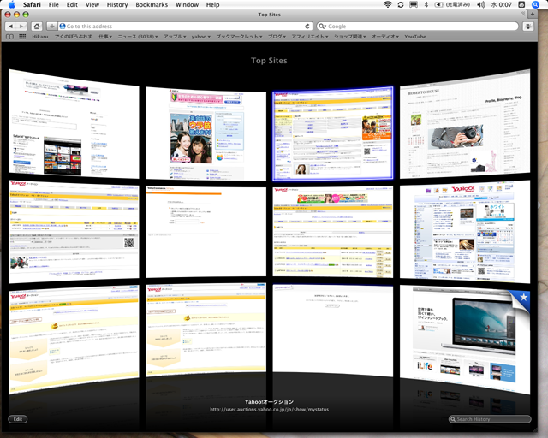Click the Google search field
The image size is (548, 438).
tap(417, 27)
